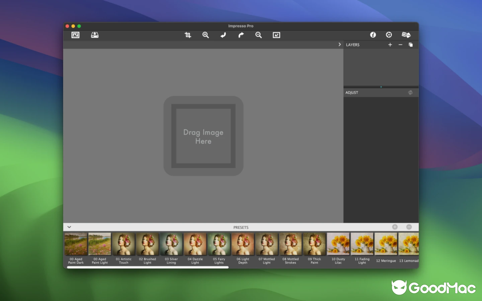Activate the Zoom In tool
This screenshot has width=482, height=301.
coord(206,35)
